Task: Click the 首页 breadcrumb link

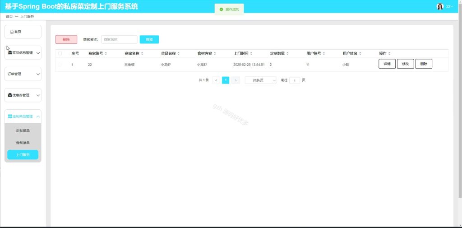Action: (x=9, y=17)
